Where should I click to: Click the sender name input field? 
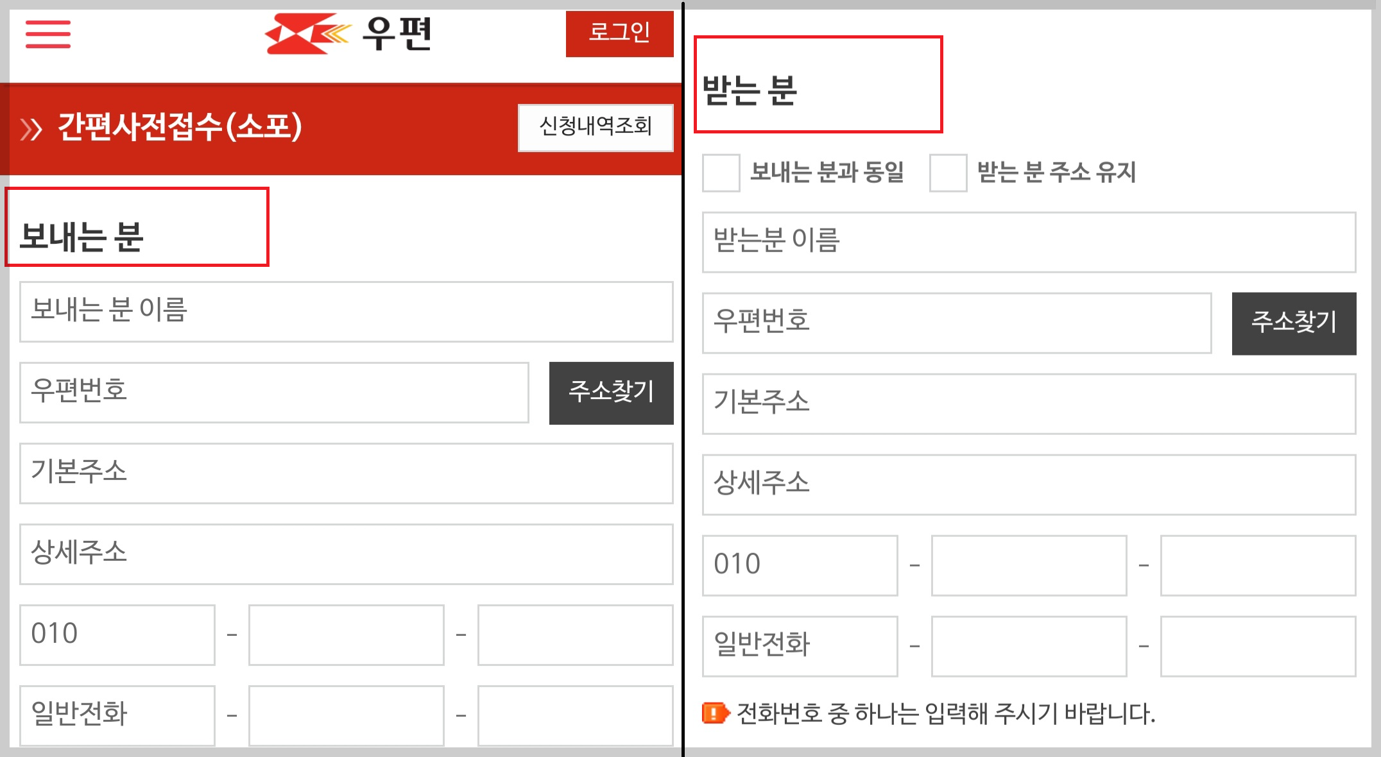pos(345,312)
